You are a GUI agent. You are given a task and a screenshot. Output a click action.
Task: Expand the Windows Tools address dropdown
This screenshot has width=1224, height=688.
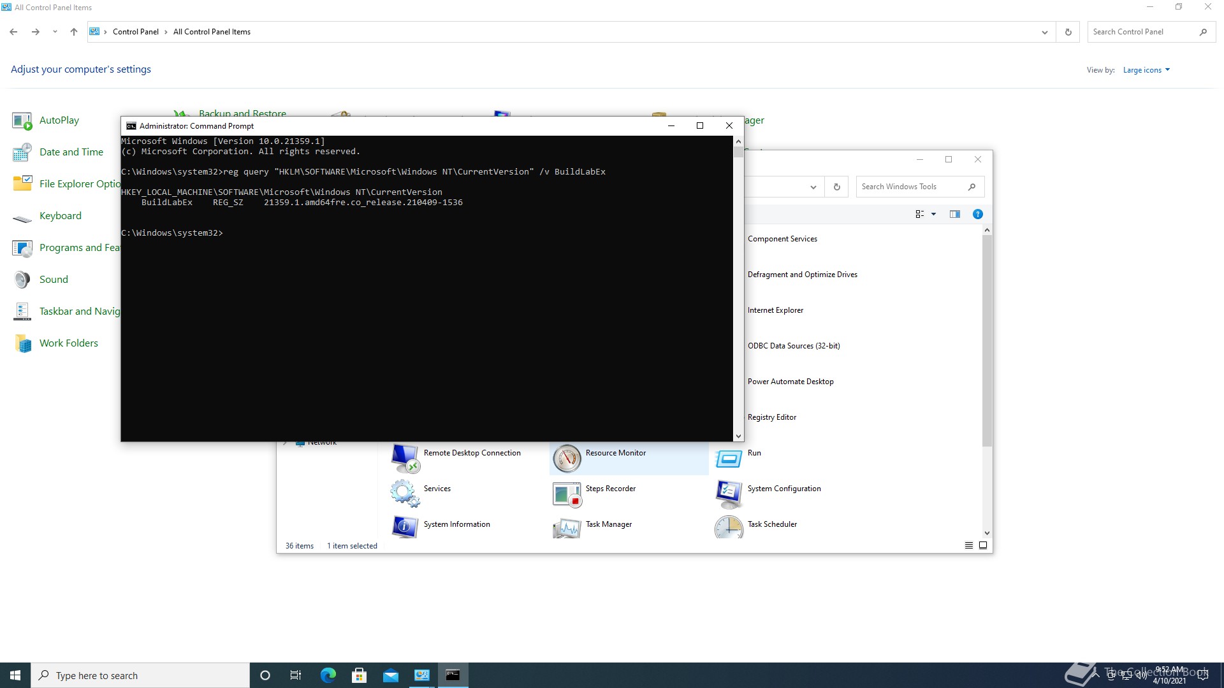click(x=813, y=187)
